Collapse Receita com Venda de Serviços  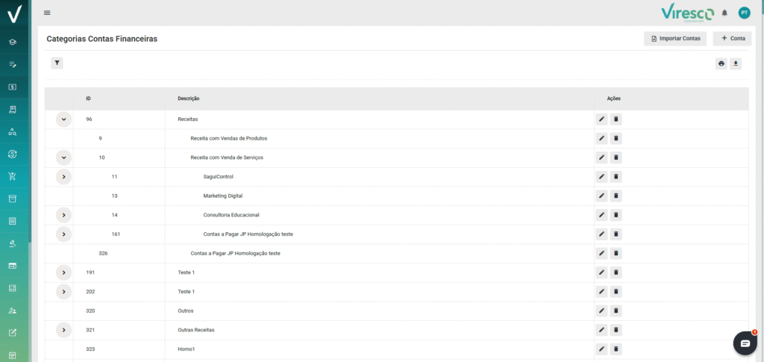click(x=63, y=157)
